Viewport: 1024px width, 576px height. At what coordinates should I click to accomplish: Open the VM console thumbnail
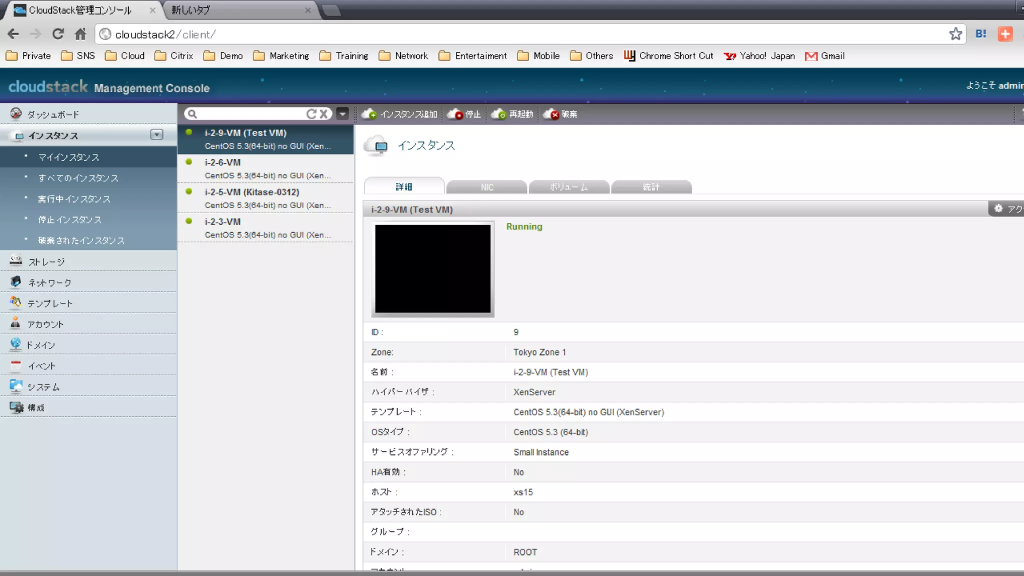[x=432, y=268]
